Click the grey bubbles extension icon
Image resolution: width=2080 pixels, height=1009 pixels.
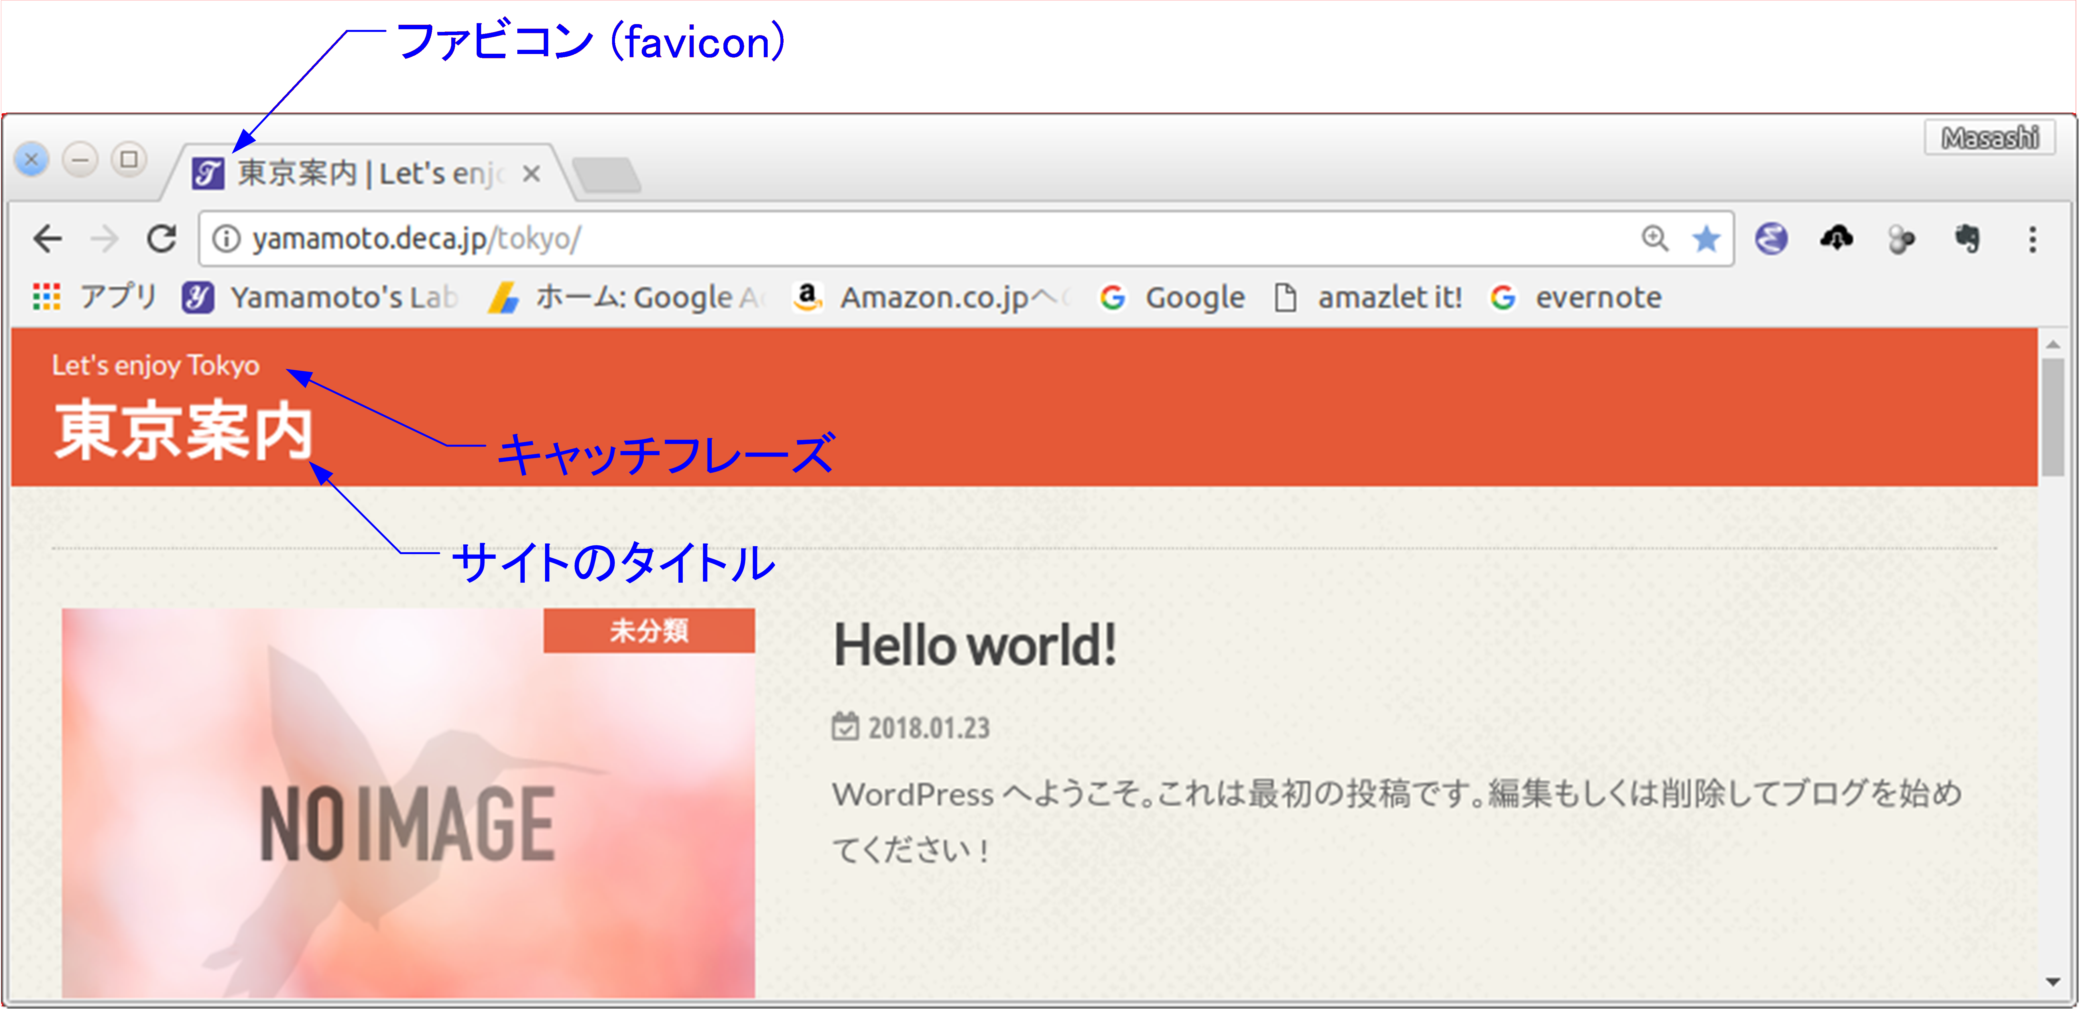[x=1902, y=240]
